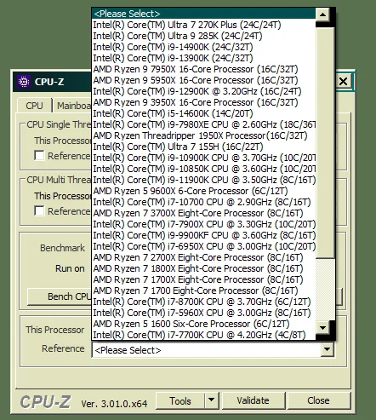Select Intel Core Ultra 9 285K
This screenshot has width=376, height=420.
[203, 36]
